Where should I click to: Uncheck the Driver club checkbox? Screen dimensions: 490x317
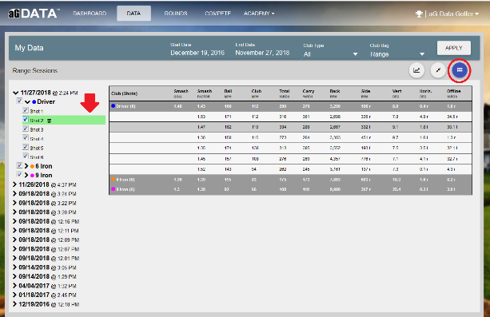point(19,101)
